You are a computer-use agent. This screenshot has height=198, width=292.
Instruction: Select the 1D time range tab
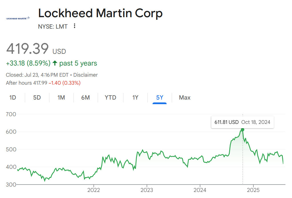click(x=13, y=98)
